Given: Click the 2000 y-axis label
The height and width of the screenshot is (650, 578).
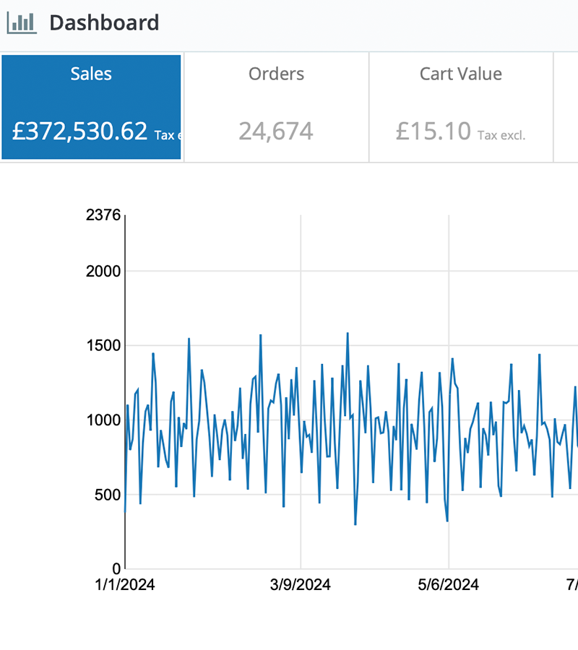Looking at the screenshot, I should [102, 272].
